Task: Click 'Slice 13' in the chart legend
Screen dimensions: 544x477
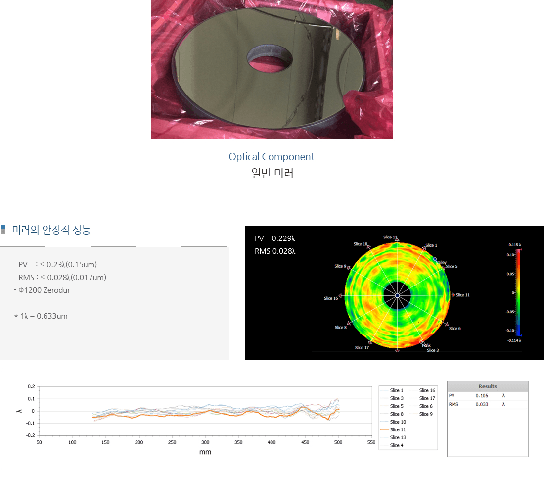Action: point(398,438)
